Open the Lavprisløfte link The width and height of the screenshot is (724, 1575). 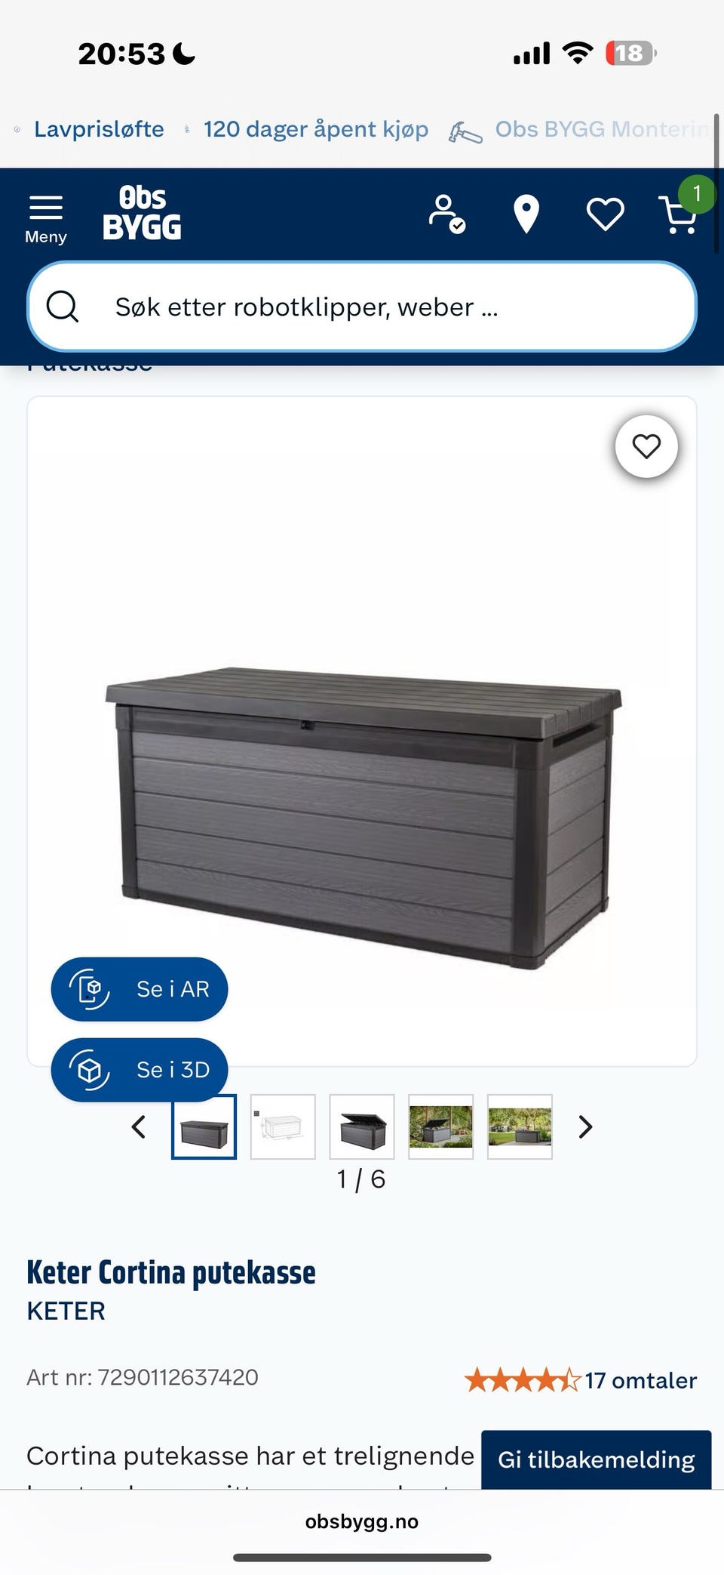pos(99,129)
